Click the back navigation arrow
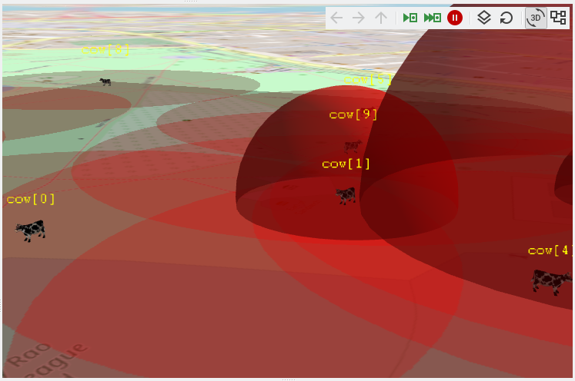 (x=336, y=18)
